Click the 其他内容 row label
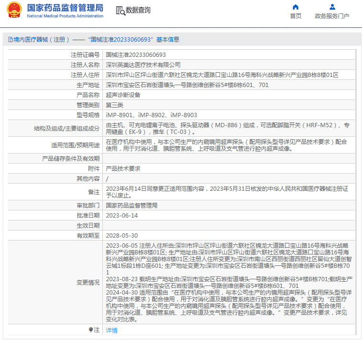362x340 pixels. pyautogui.click(x=88, y=179)
